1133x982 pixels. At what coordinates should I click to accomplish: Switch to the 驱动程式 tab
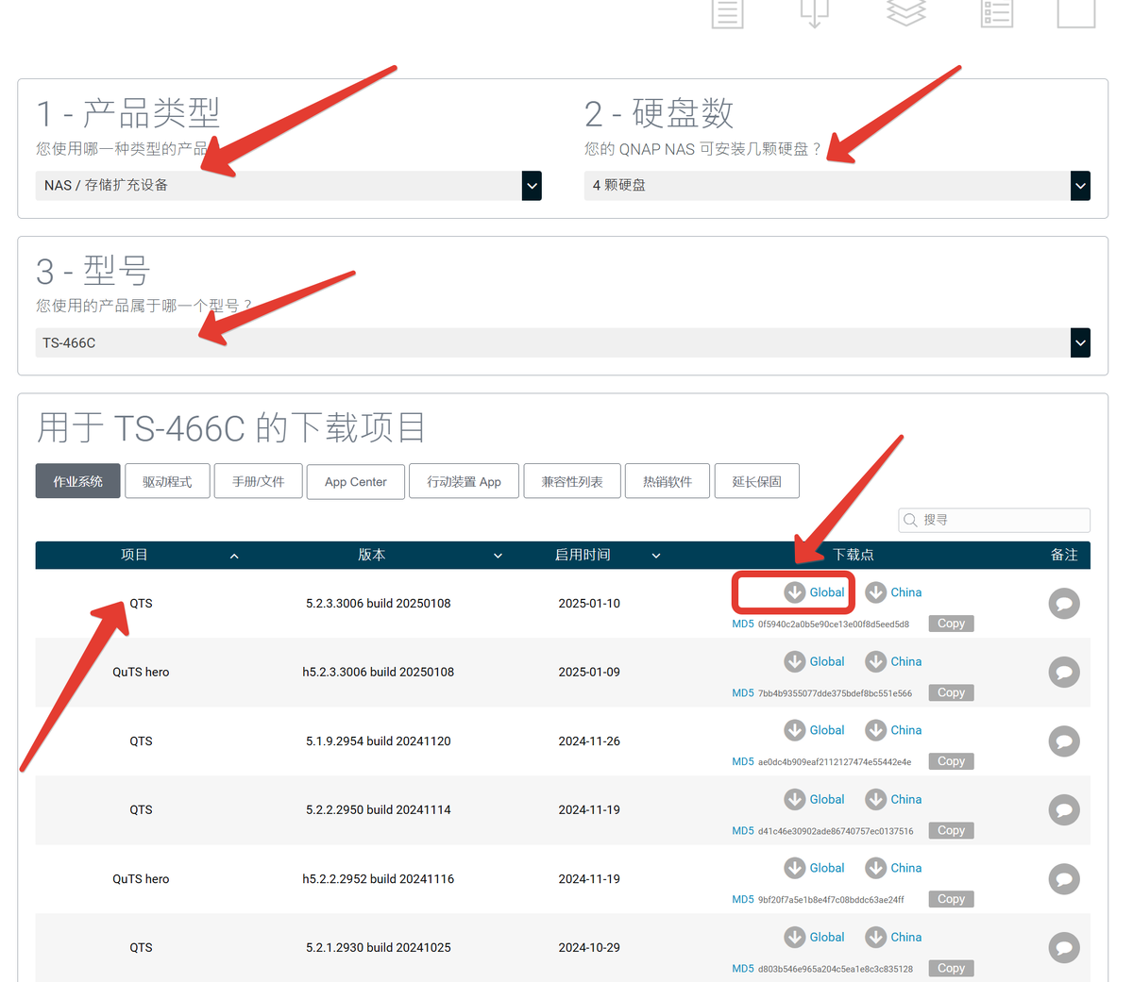167,481
